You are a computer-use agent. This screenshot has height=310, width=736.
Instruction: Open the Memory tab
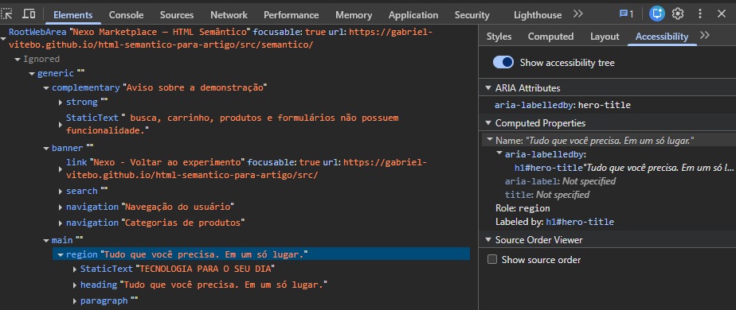pos(354,15)
